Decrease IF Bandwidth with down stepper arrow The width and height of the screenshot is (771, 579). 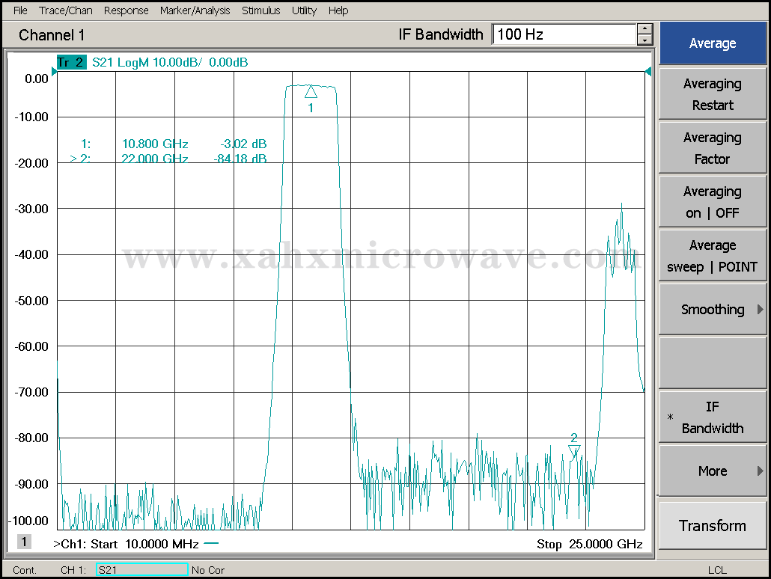tap(644, 40)
